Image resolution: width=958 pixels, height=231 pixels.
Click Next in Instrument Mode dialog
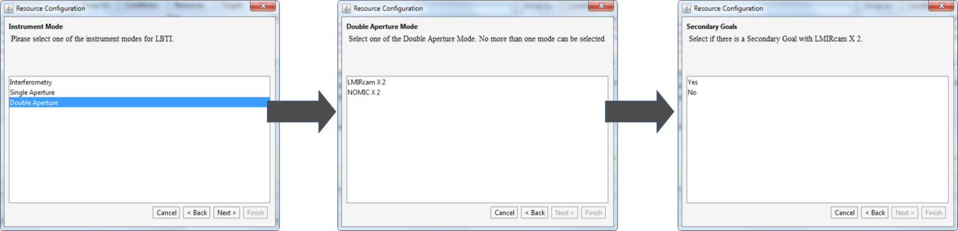tap(226, 212)
